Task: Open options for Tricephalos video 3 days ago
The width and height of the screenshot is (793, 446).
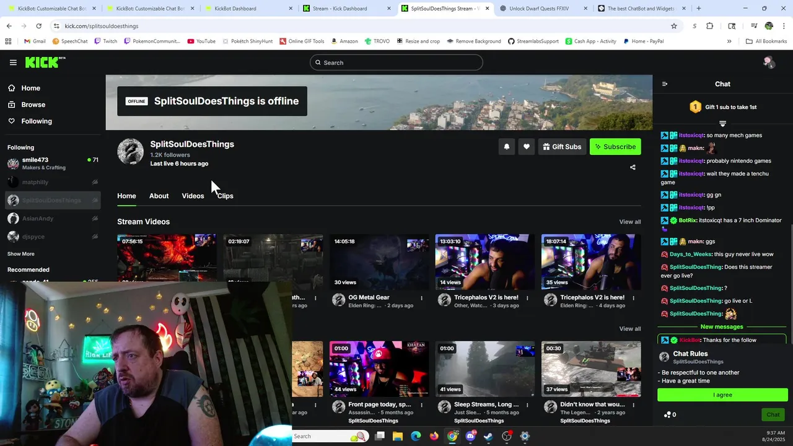Action: 528,298
